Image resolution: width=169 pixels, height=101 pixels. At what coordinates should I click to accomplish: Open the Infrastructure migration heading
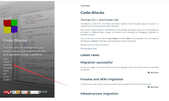[x=99, y=94]
